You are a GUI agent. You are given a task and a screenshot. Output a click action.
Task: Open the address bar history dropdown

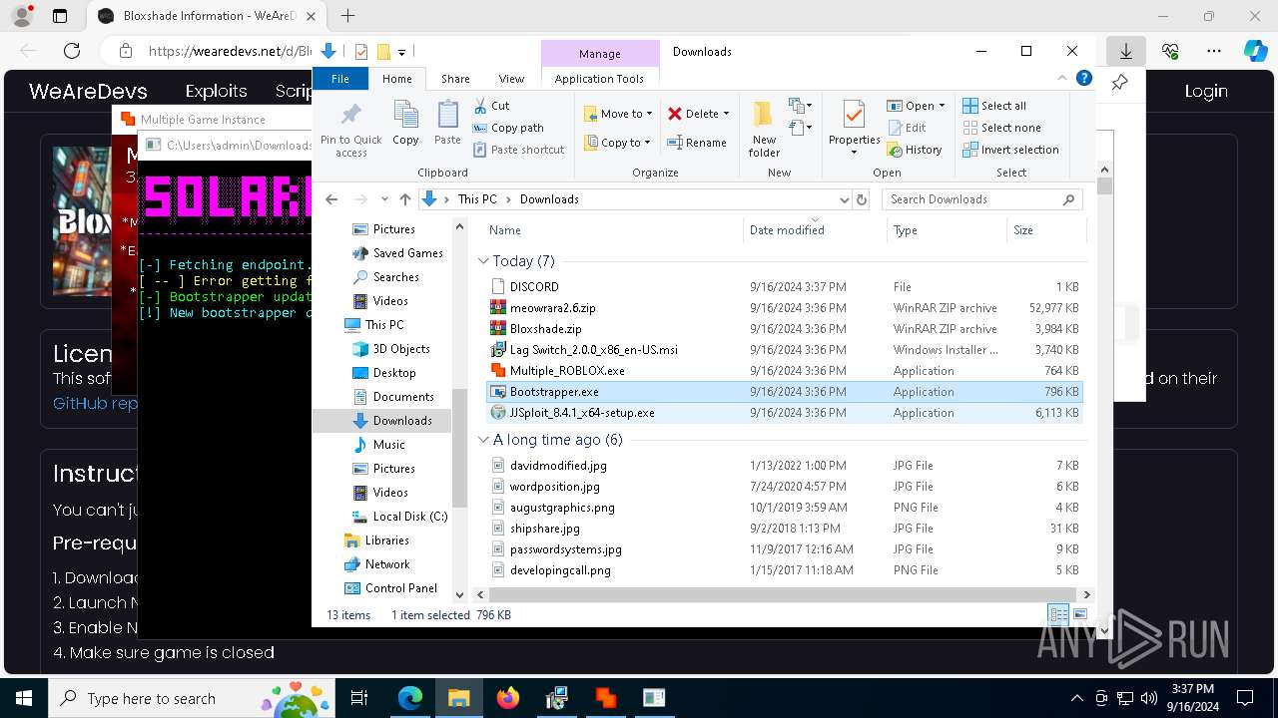844,199
